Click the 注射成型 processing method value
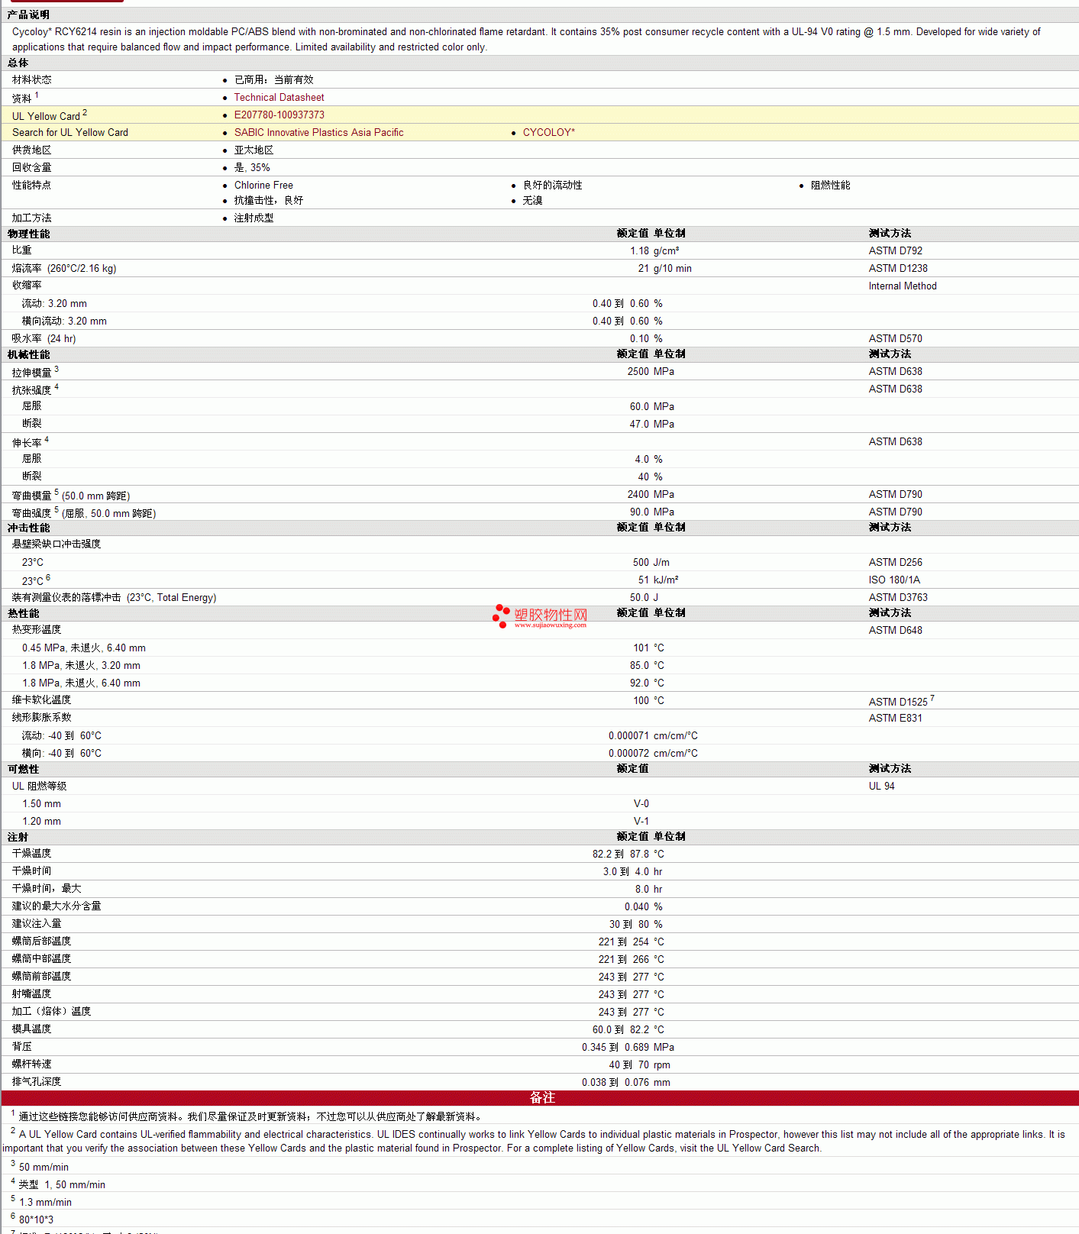 254,218
